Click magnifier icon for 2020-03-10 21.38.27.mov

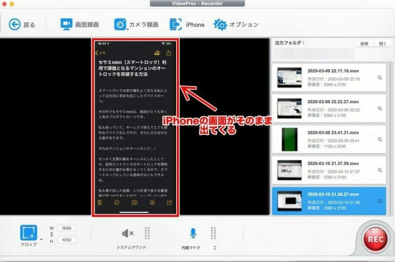tap(380, 201)
